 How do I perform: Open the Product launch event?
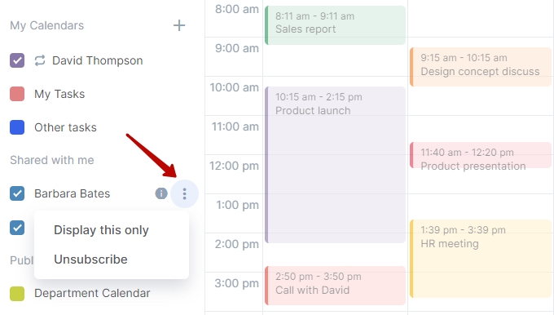[x=336, y=165]
